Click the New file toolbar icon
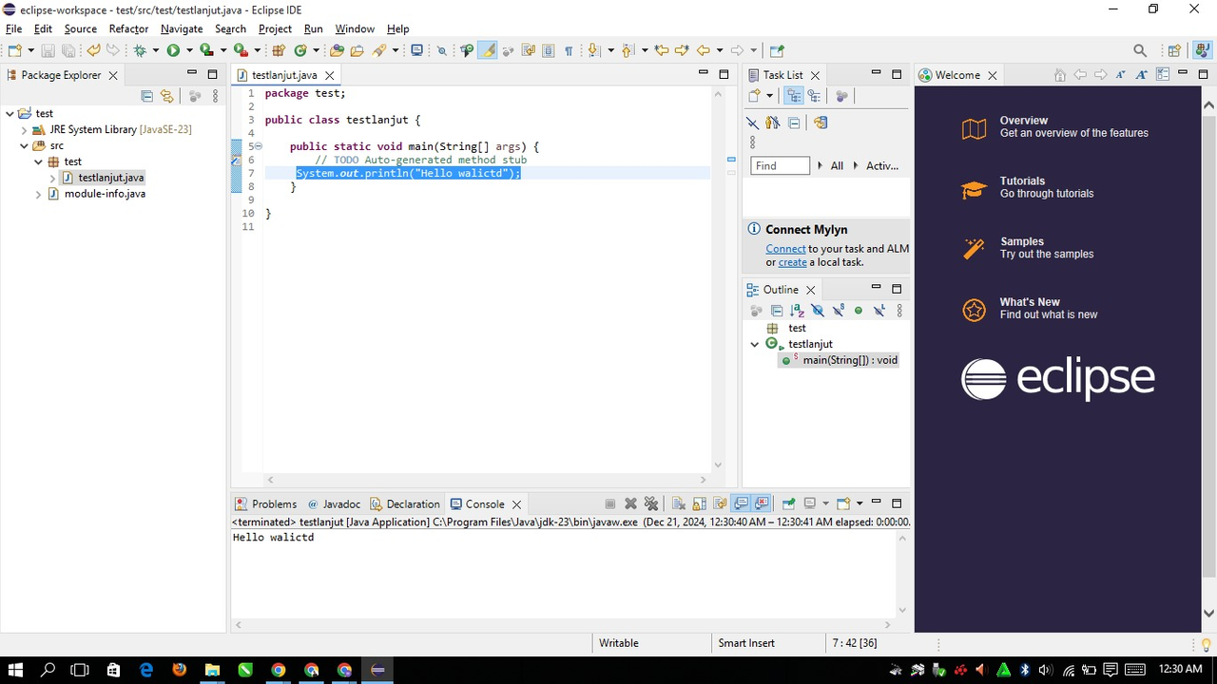1217x684 pixels. click(14, 50)
